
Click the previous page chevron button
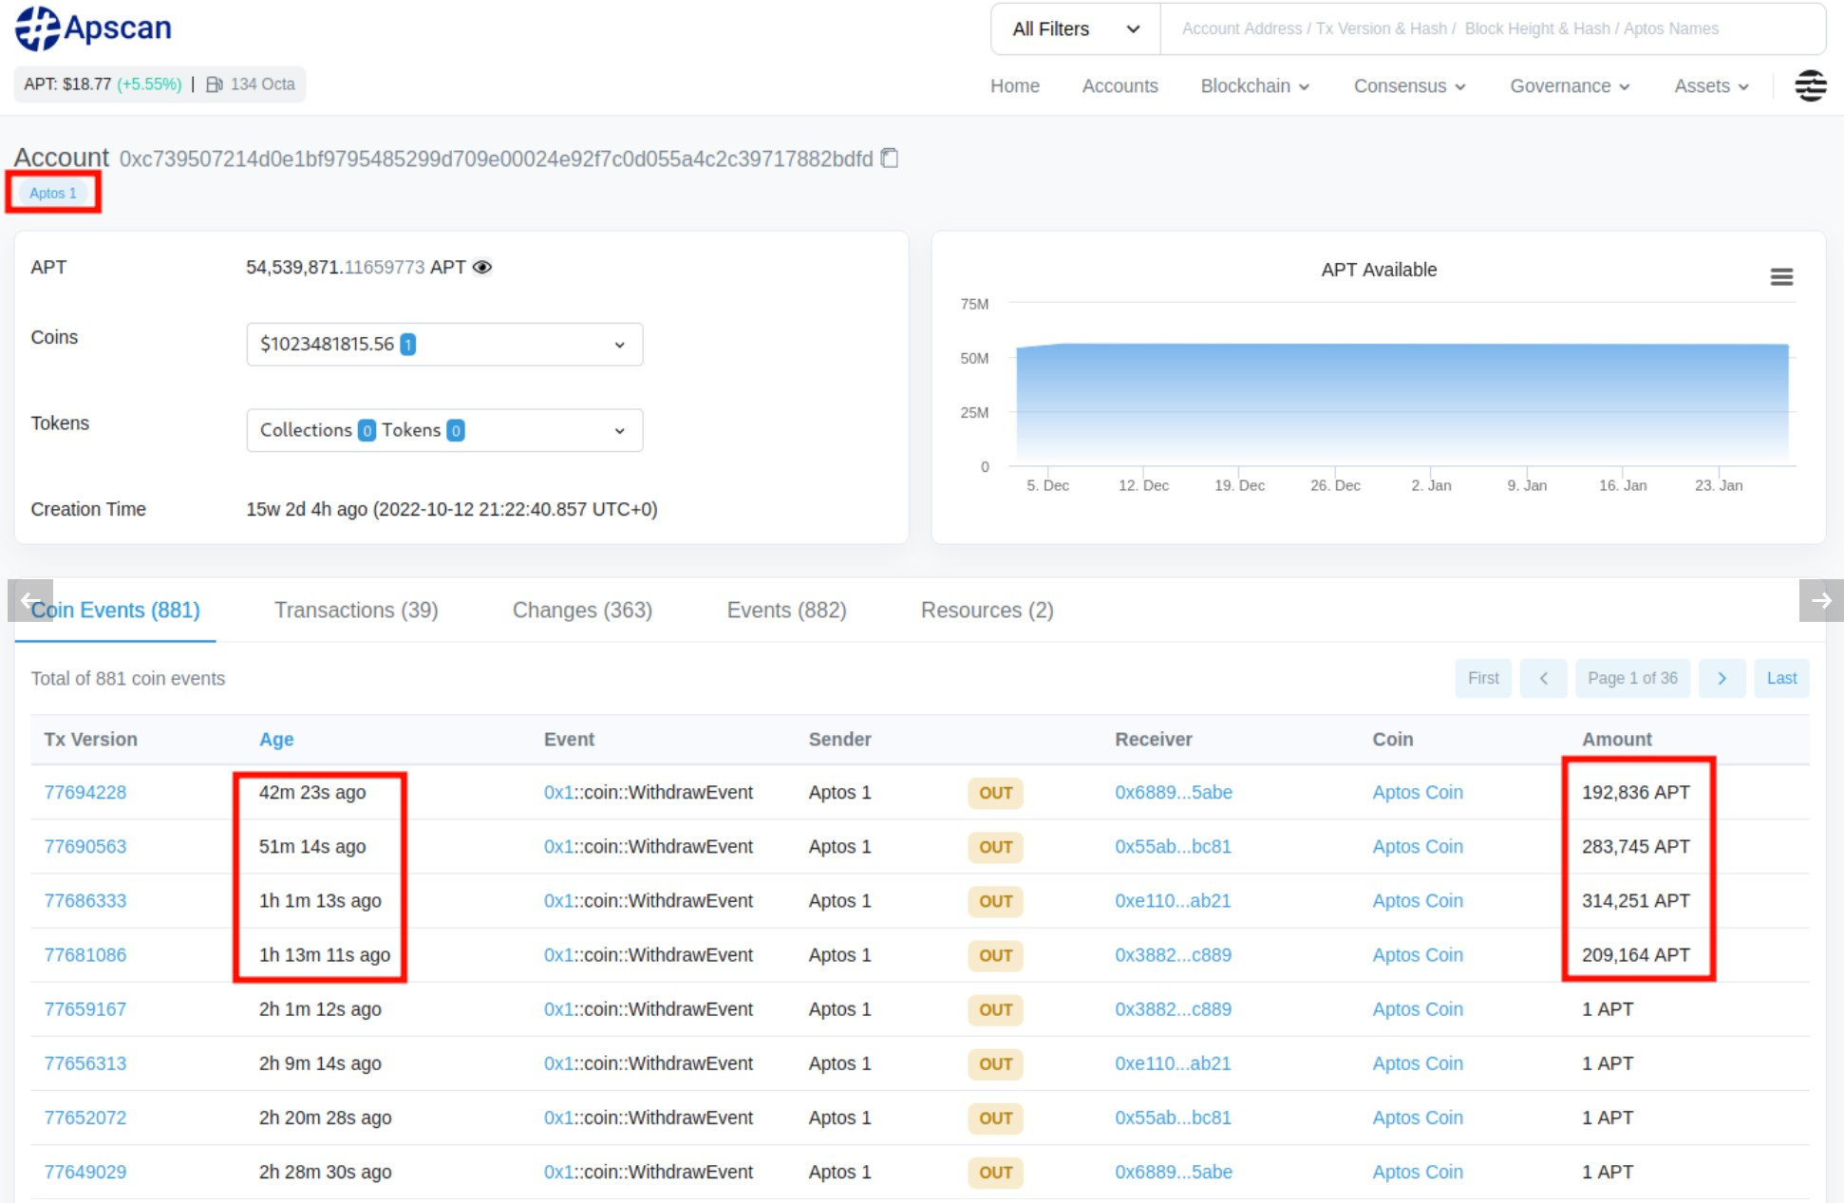pos(1543,678)
